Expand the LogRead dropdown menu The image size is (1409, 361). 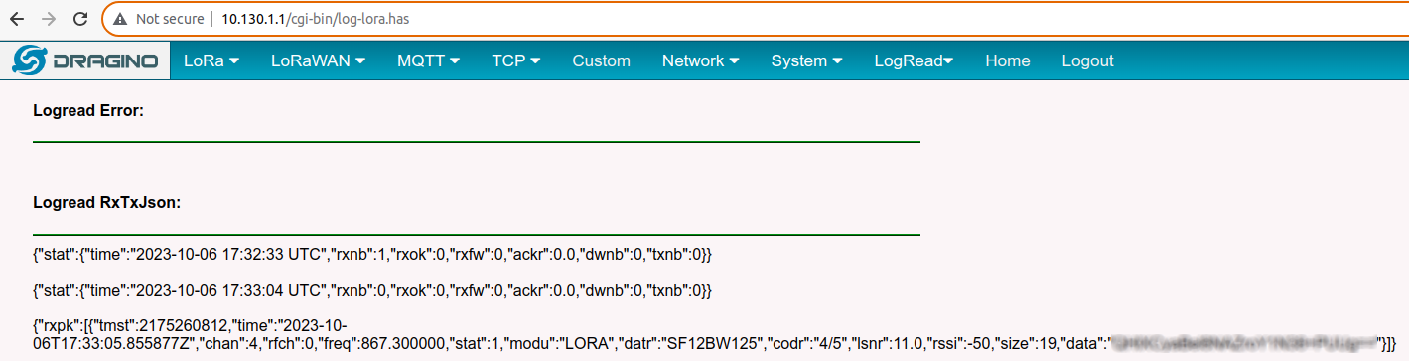click(x=914, y=60)
